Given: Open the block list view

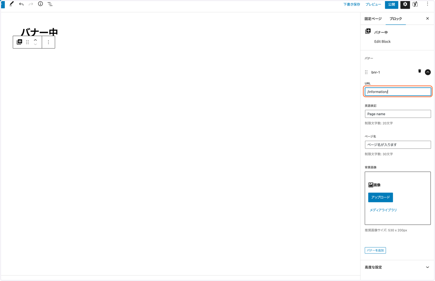Looking at the screenshot, I should [50, 4].
